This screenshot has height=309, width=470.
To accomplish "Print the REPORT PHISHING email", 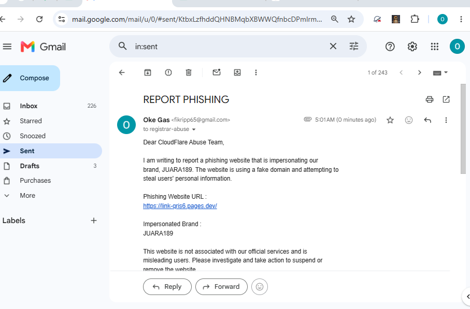I will pyautogui.click(x=430, y=99).
